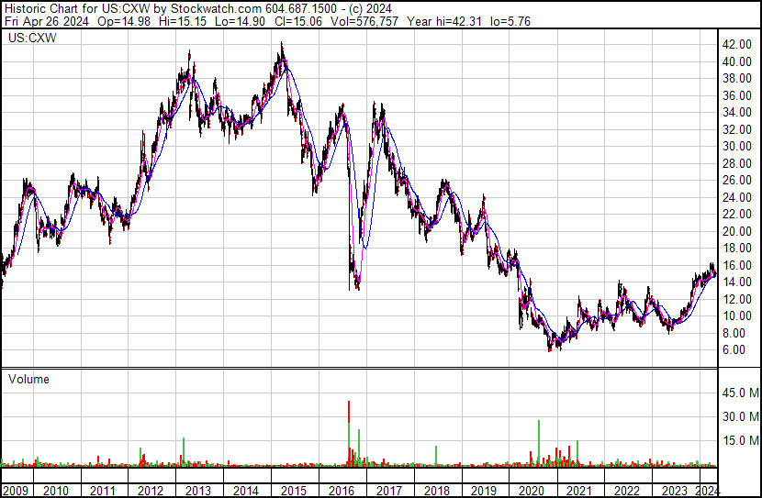Click the 2011 year label
The image size is (762, 498).
[x=103, y=491]
